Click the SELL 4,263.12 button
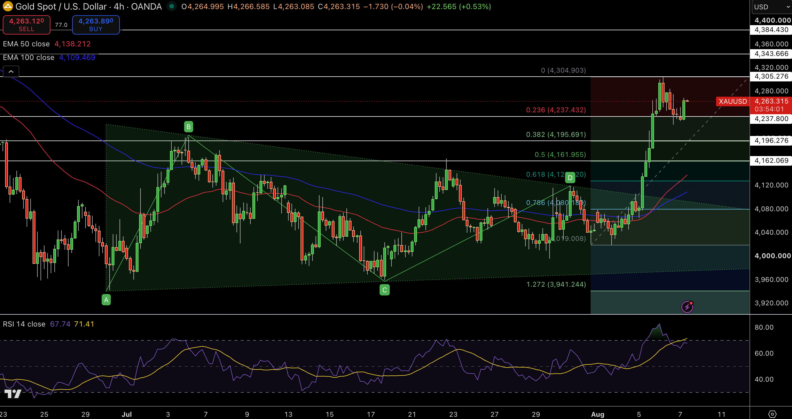 tap(26, 25)
